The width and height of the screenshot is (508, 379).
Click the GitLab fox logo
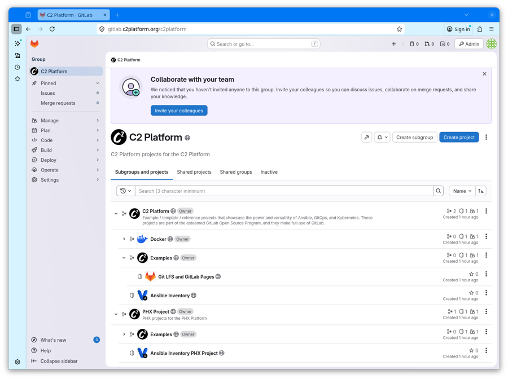pos(34,44)
